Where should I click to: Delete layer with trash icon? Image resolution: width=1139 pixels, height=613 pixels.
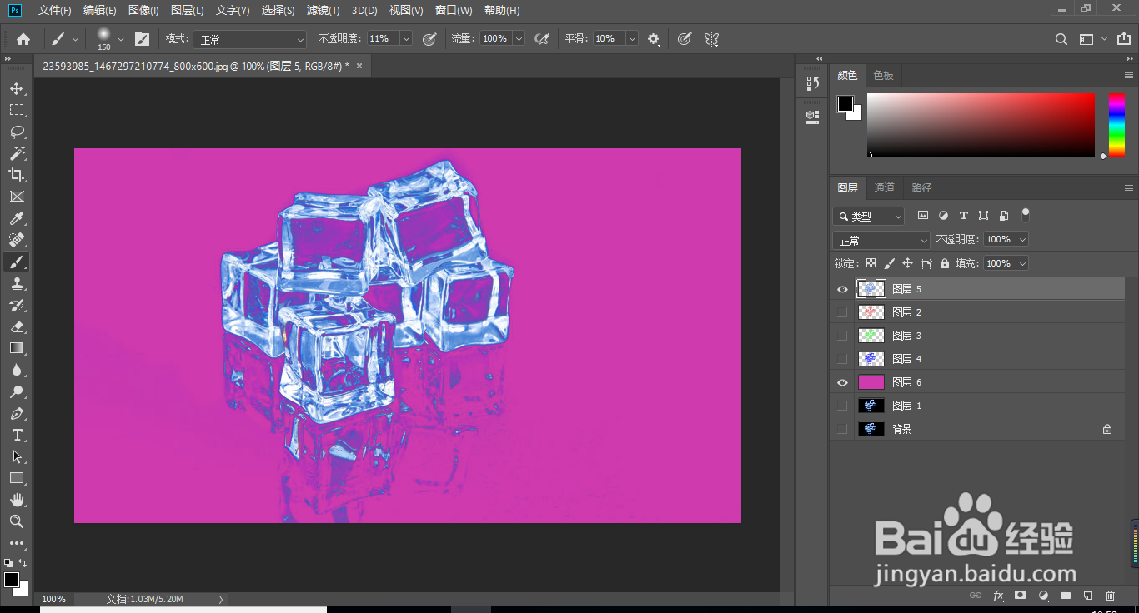point(1110,596)
